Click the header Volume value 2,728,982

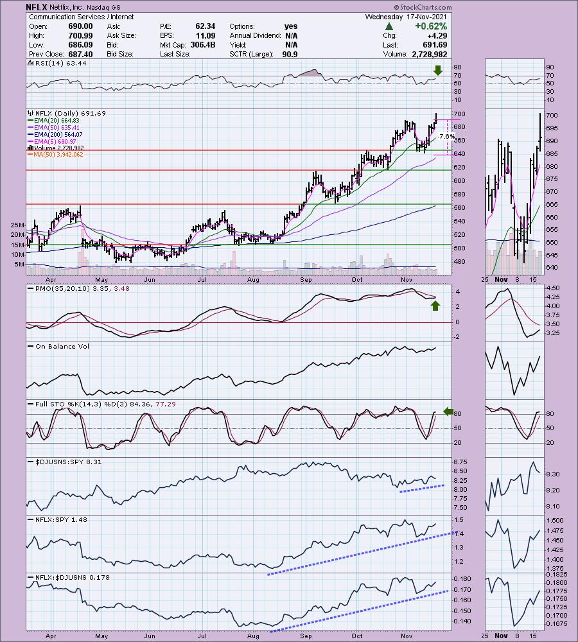(x=428, y=54)
